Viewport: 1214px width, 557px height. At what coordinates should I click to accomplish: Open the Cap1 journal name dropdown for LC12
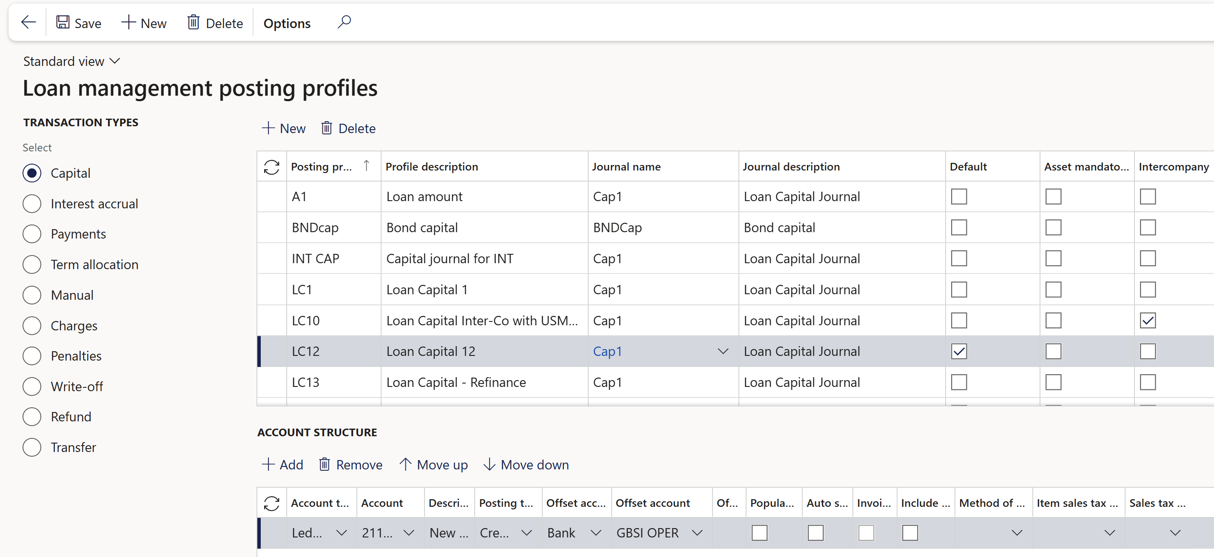[x=723, y=351]
